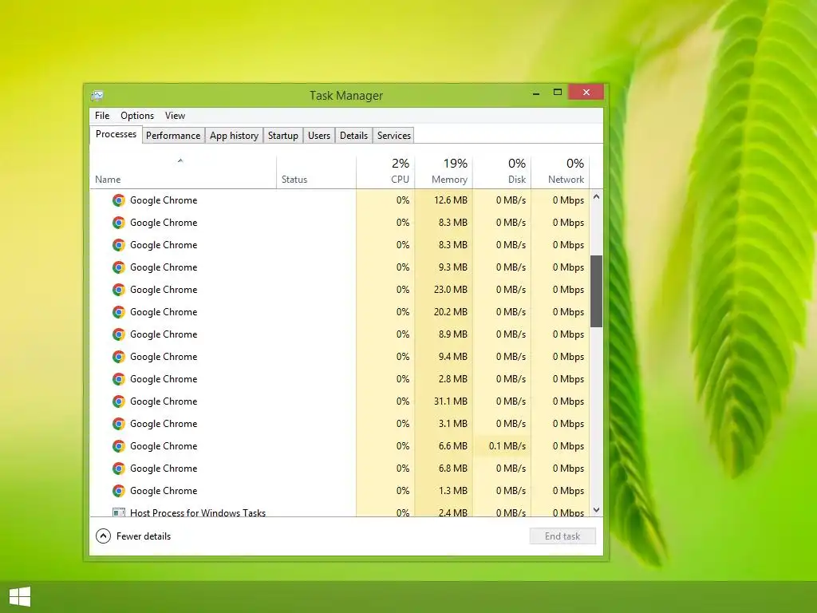Click the Chrome icon in the 9.3 MB row

pos(119,267)
